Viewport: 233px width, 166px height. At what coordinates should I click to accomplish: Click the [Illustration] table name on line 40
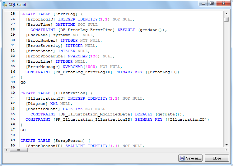pos(70,93)
